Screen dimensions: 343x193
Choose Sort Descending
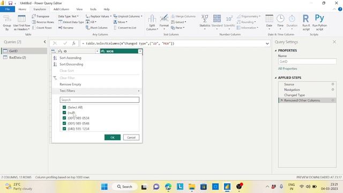point(71,64)
